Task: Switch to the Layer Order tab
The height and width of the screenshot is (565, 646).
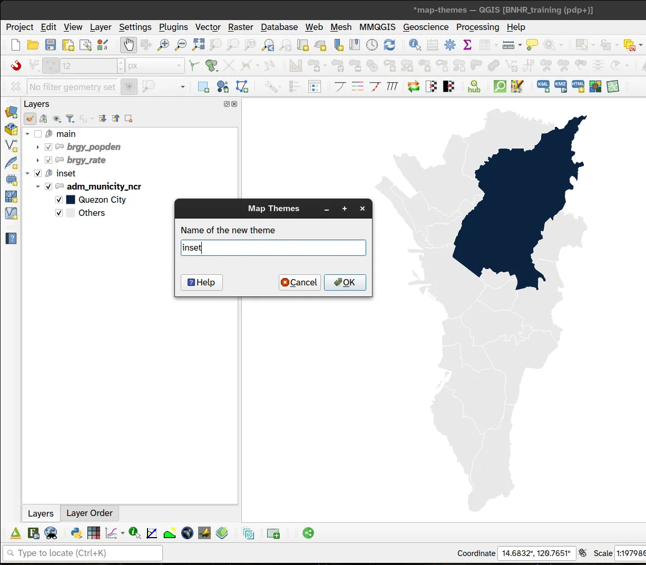Action: 90,513
